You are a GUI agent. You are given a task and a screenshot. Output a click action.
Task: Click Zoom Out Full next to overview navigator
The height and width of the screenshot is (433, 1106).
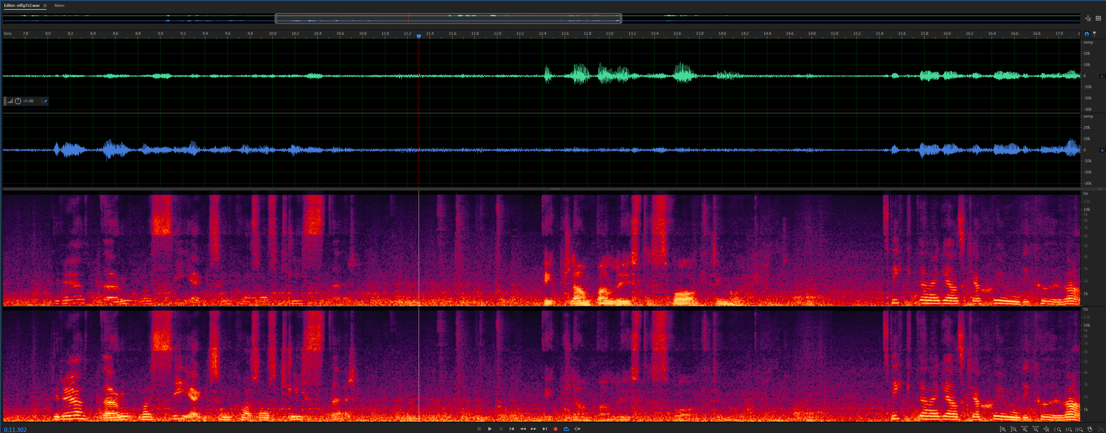pos(1088,19)
